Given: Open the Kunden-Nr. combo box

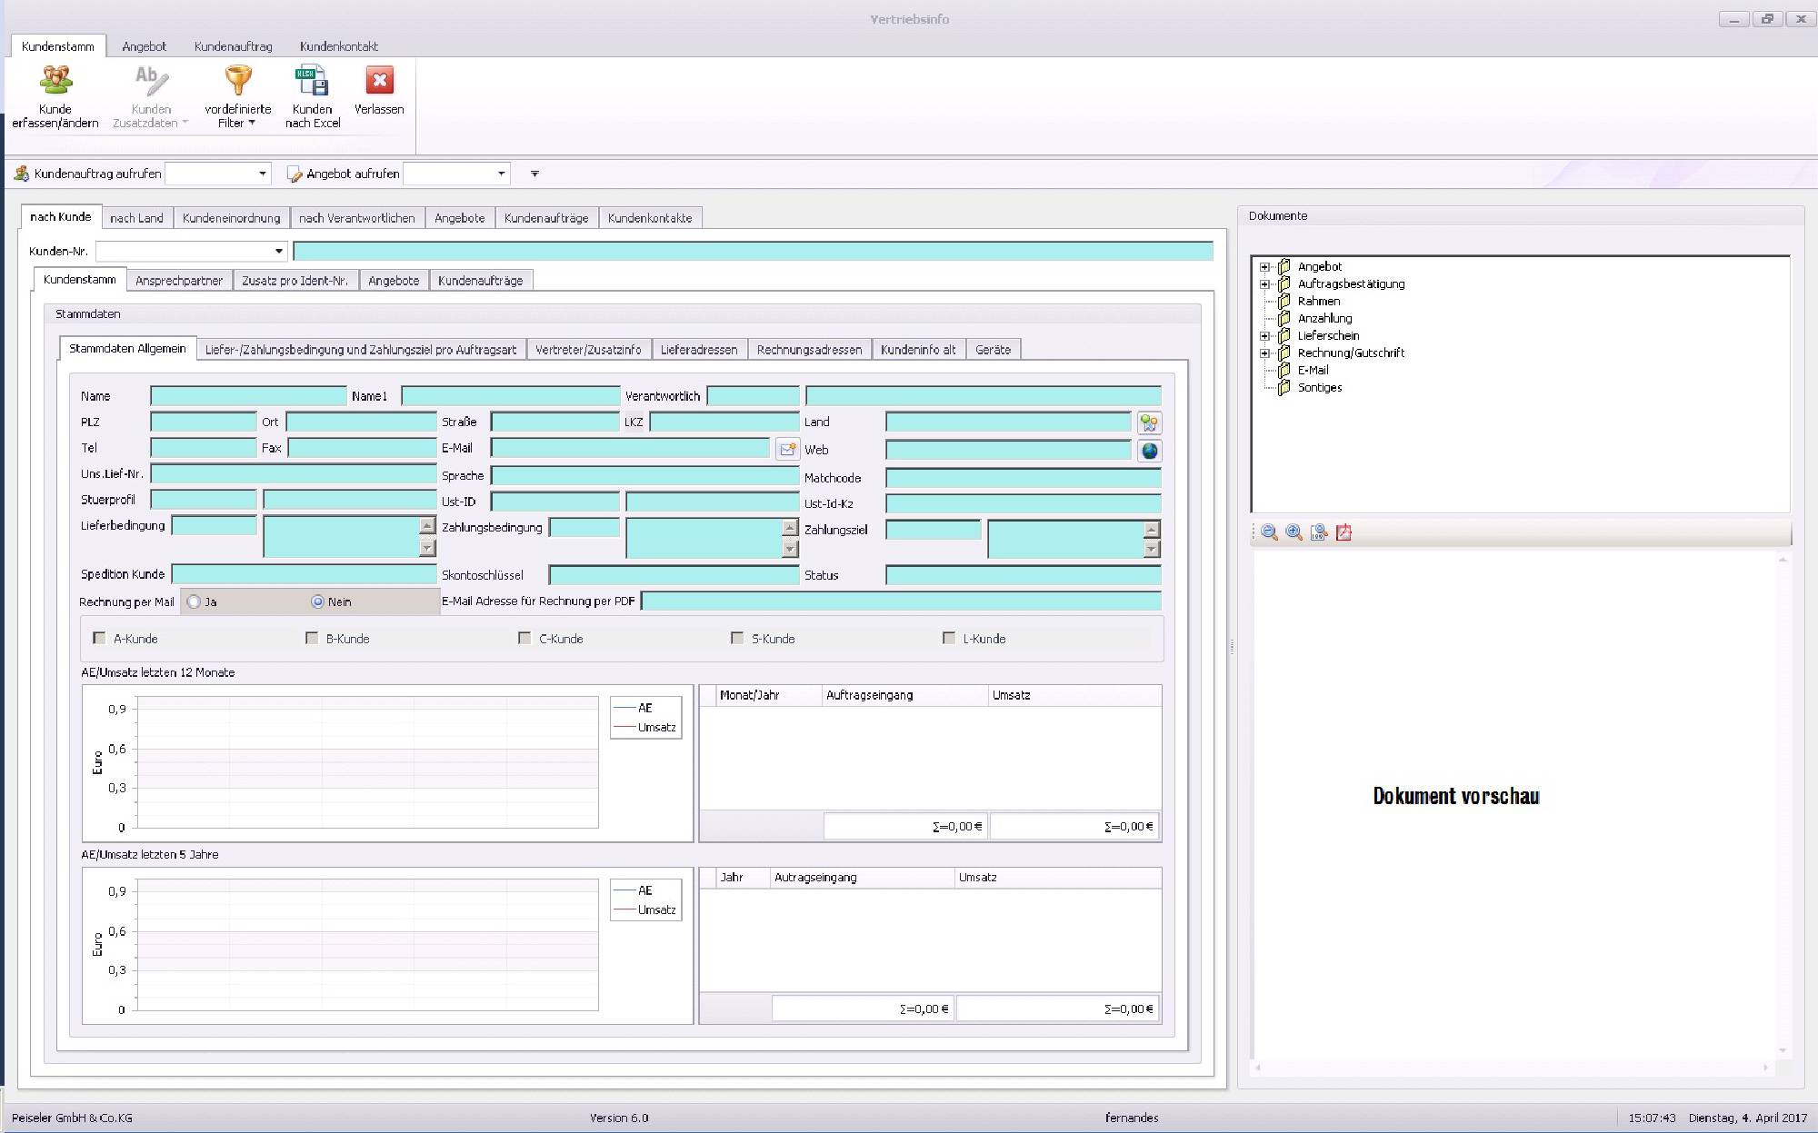Looking at the screenshot, I should tap(278, 251).
